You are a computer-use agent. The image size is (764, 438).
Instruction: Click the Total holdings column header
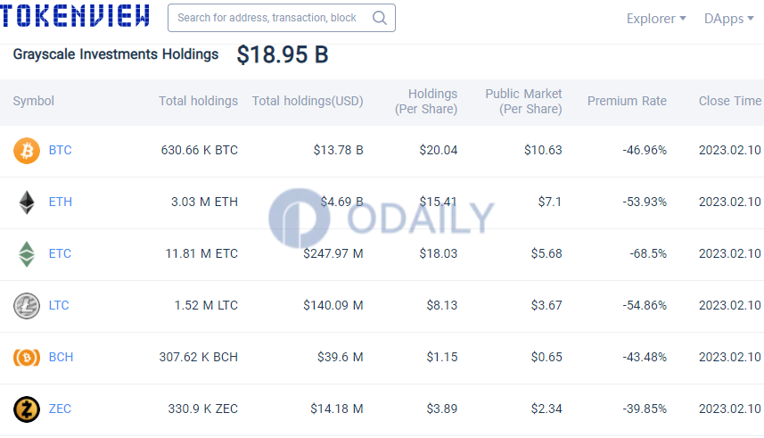coord(198,101)
